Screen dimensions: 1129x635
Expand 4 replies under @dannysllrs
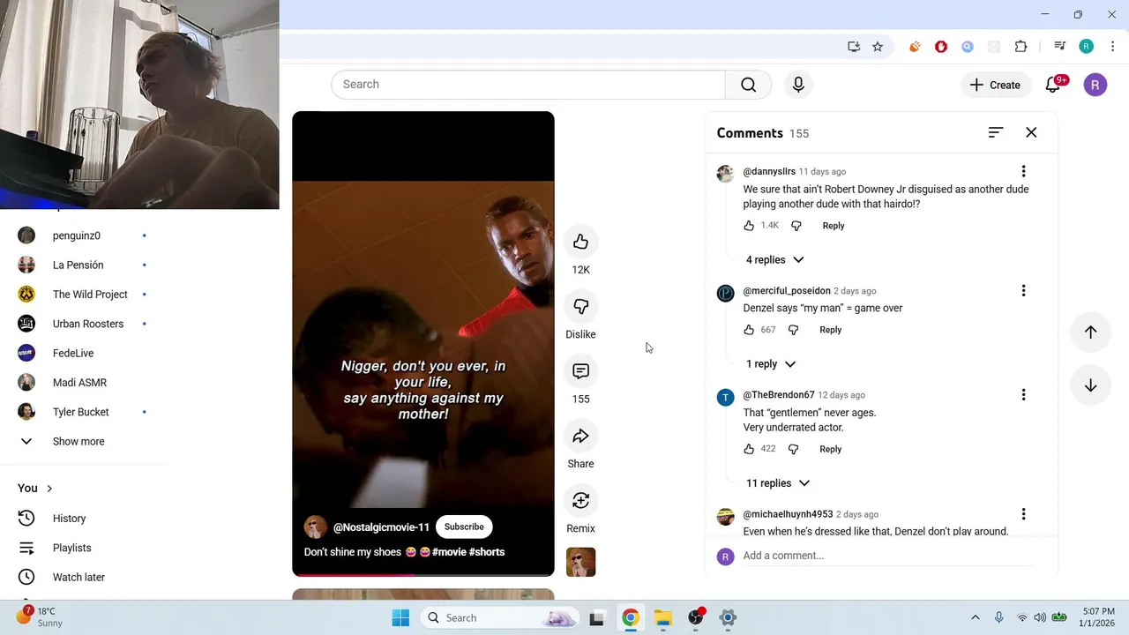click(x=774, y=259)
